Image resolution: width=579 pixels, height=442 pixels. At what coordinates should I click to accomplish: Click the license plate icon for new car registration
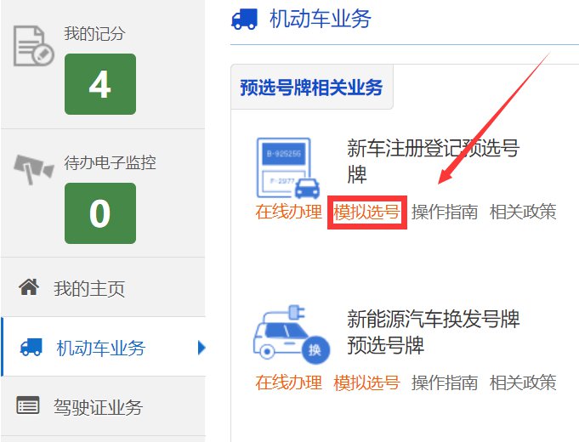click(x=288, y=168)
